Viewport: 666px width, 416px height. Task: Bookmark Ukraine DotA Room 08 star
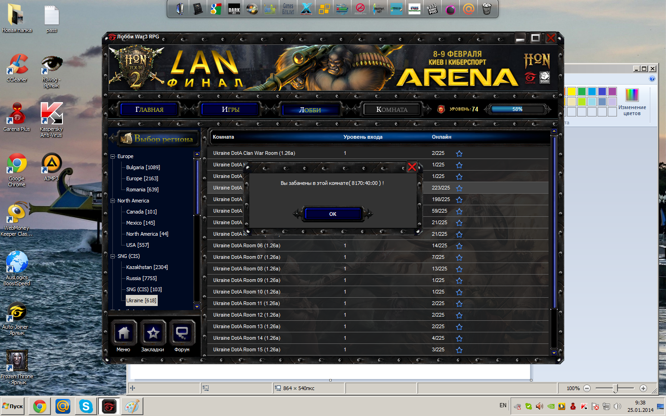tap(459, 269)
